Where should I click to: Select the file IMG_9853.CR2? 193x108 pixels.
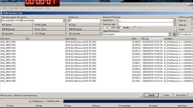pyautogui.click(x=8, y=54)
